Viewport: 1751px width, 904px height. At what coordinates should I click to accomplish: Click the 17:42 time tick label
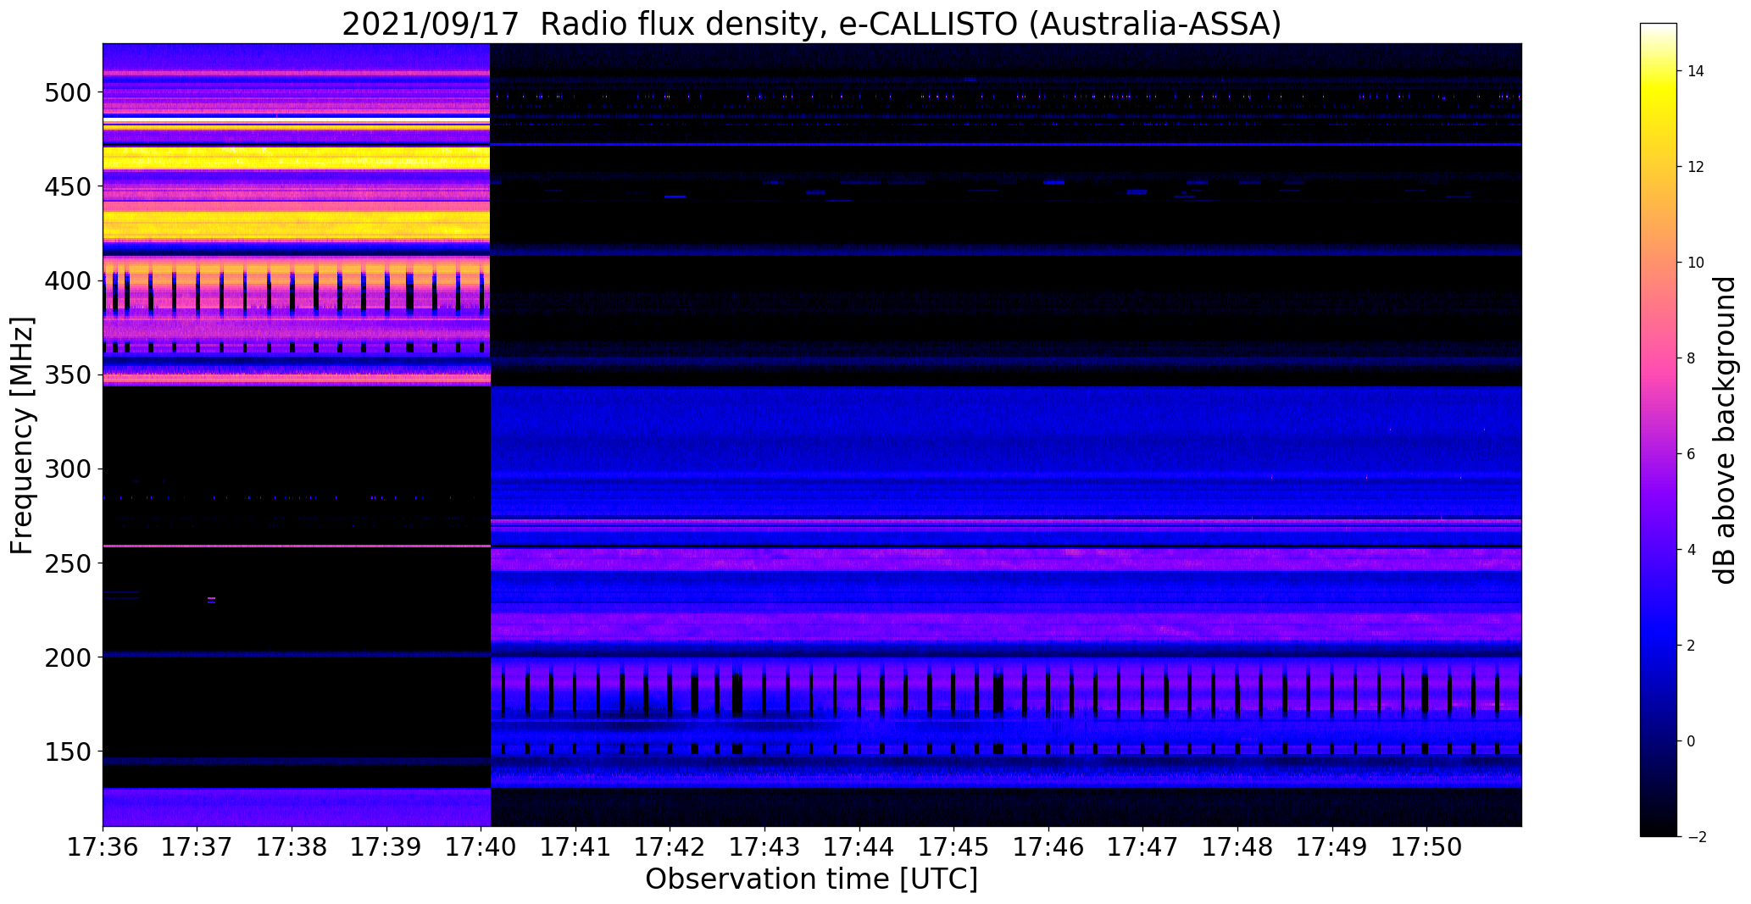click(670, 847)
